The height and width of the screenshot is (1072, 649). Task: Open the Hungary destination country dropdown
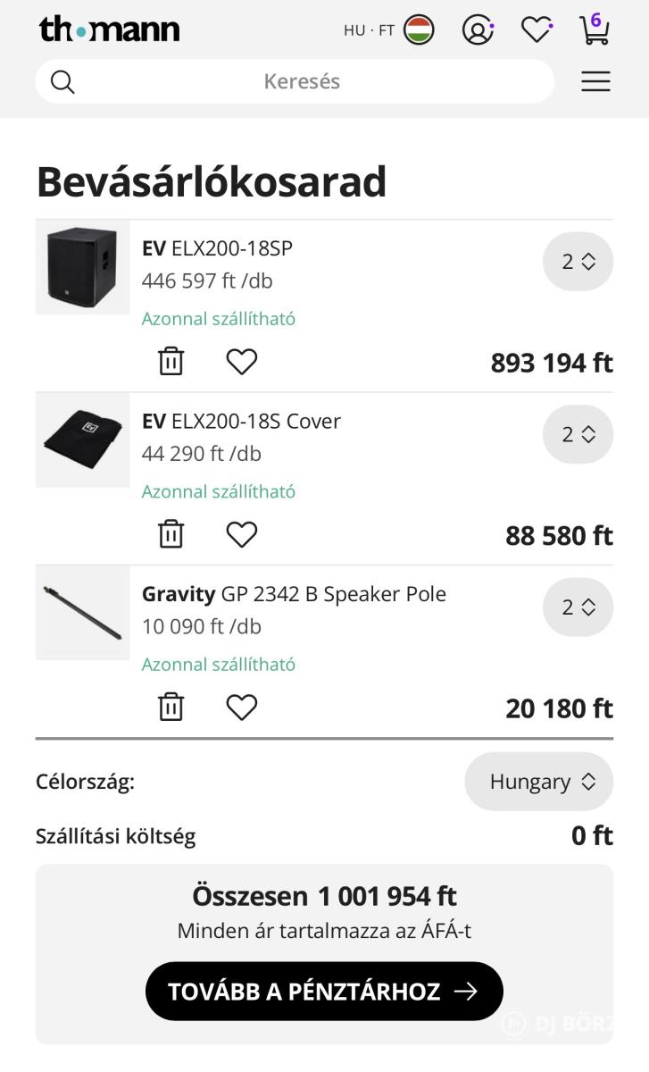[539, 782]
